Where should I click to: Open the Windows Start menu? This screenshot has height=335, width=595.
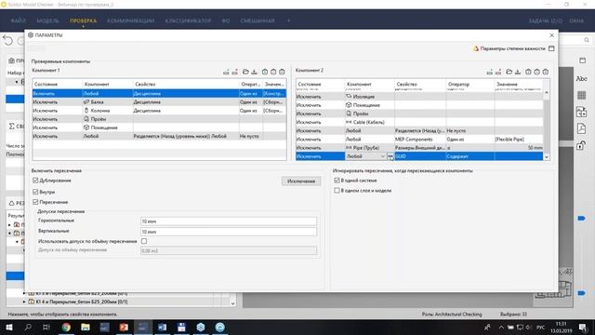pyautogui.click(x=9, y=327)
